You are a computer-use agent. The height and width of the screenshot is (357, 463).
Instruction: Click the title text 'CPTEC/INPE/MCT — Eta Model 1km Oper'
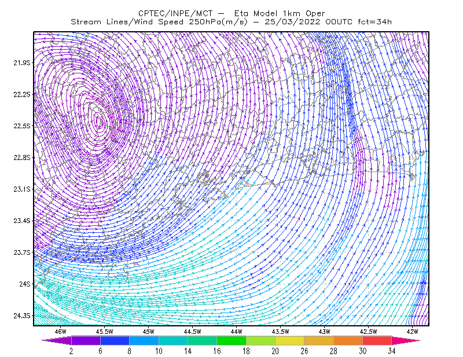pos(231,13)
